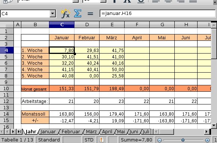The width and height of the screenshot is (217, 143).
Task: Click the Sum sigma icon
Action: pos(77,13)
